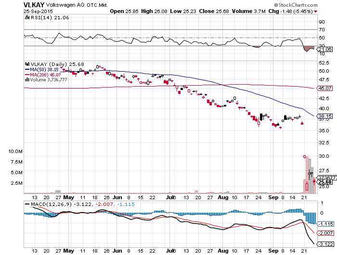The image size is (337, 255).
Task: Click the 45.07 MA(200) price tag
Action: point(325,89)
